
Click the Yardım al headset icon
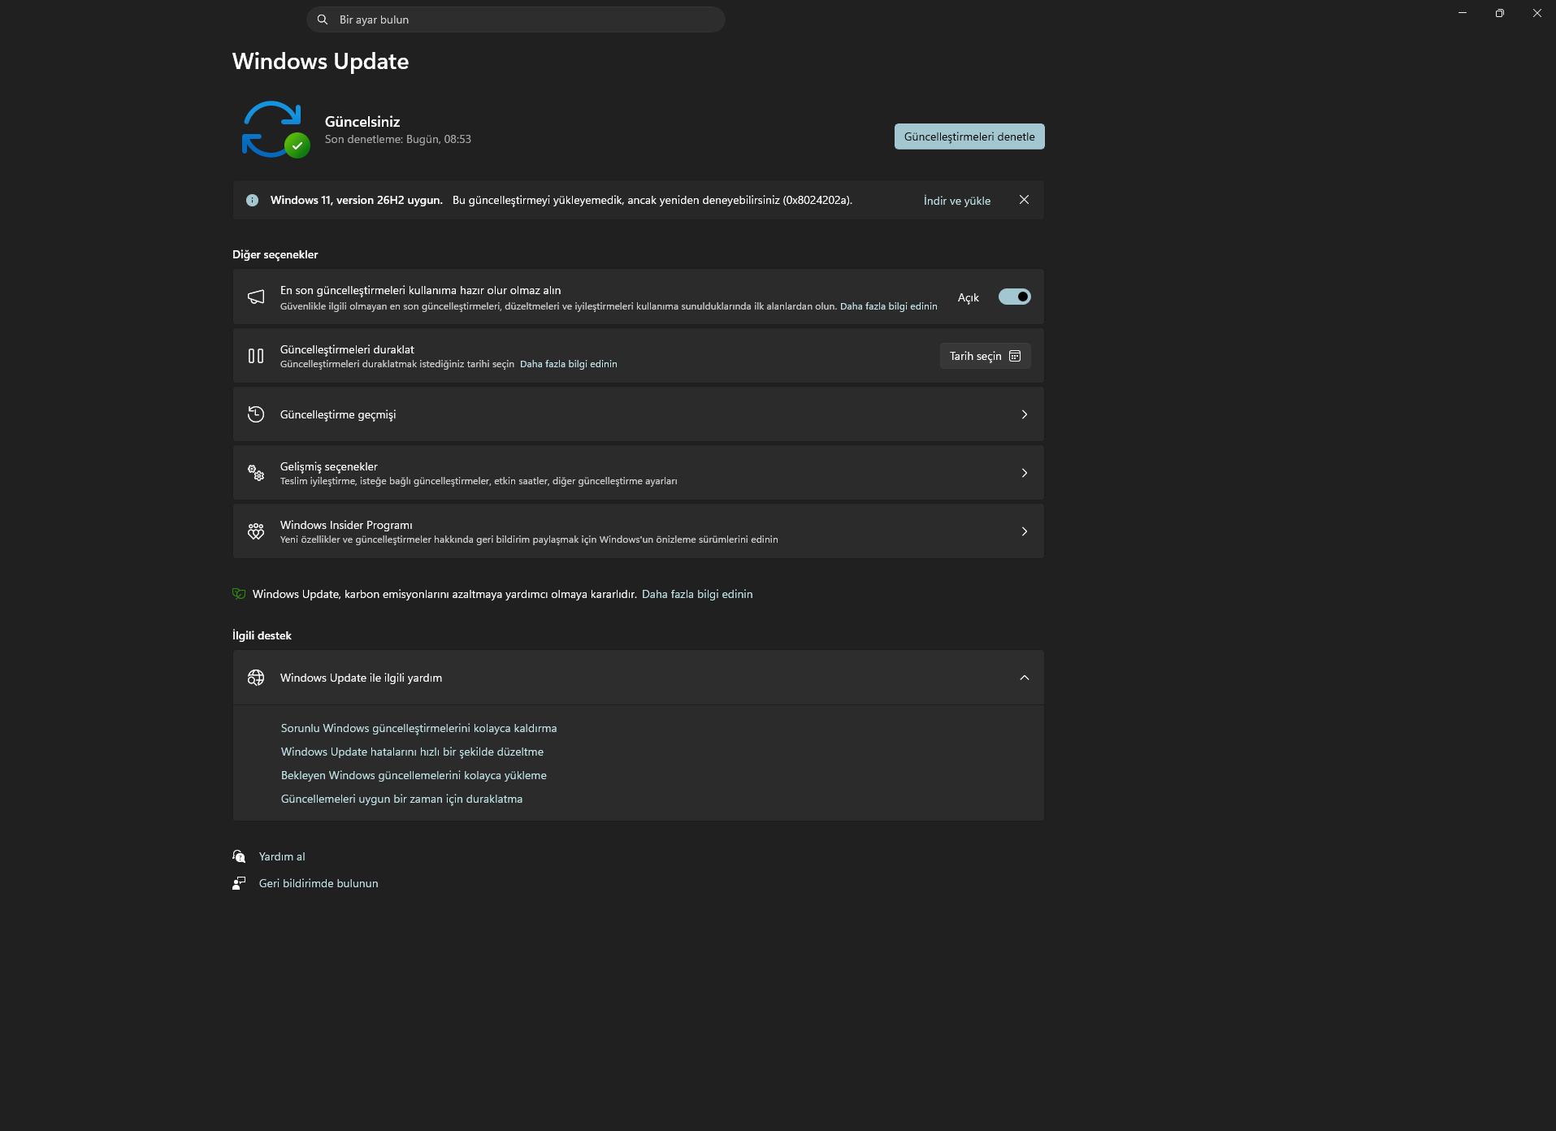coord(239,856)
